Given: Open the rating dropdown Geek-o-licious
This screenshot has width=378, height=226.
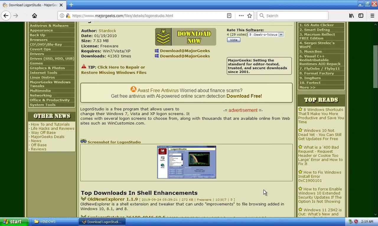Looking at the screenshot, I should (266, 34).
